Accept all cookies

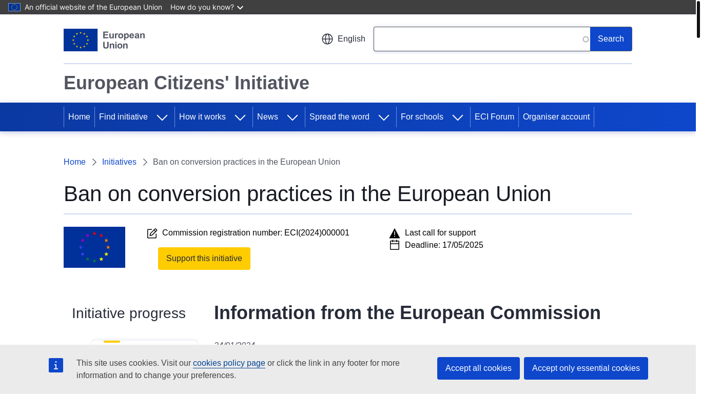pyautogui.click(x=478, y=368)
